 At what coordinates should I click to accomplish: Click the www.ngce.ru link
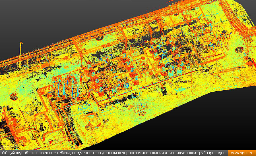coord(242,153)
